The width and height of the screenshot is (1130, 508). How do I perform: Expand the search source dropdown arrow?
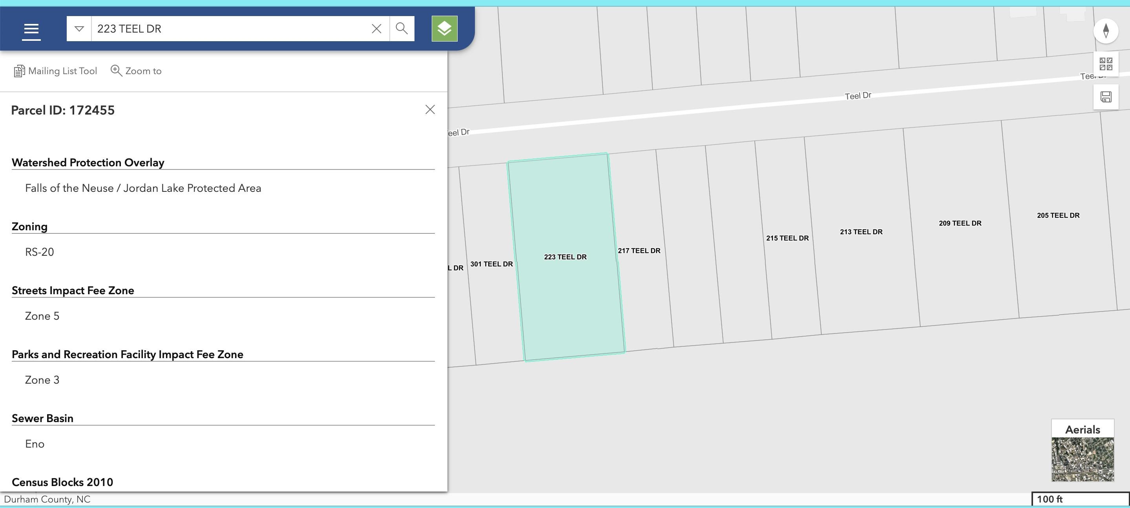[79, 29]
